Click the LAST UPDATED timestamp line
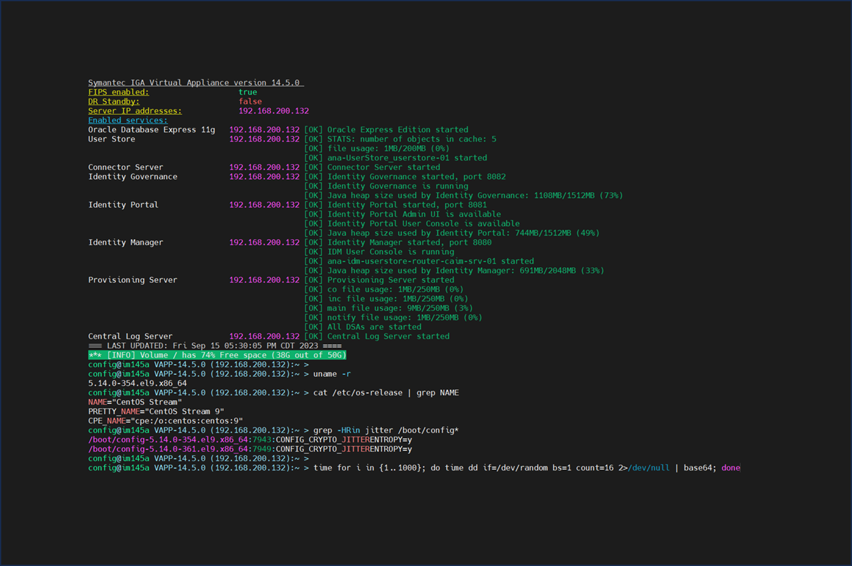Viewport: 852px width, 566px height. pos(215,346)
